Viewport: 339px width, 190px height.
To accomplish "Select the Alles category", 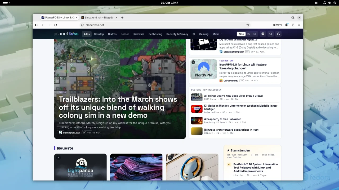I will click(87, 34).
